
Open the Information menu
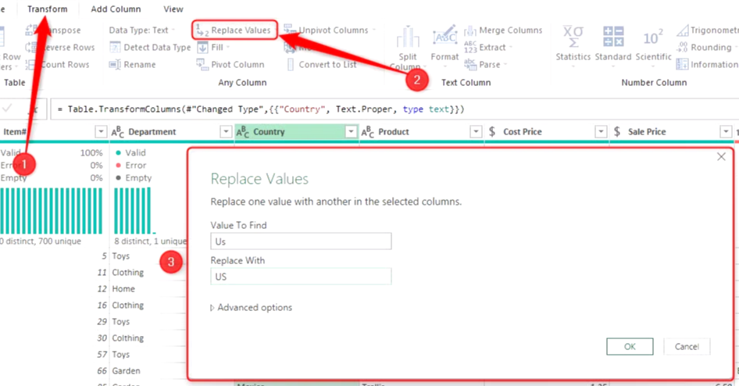point(708,65)
